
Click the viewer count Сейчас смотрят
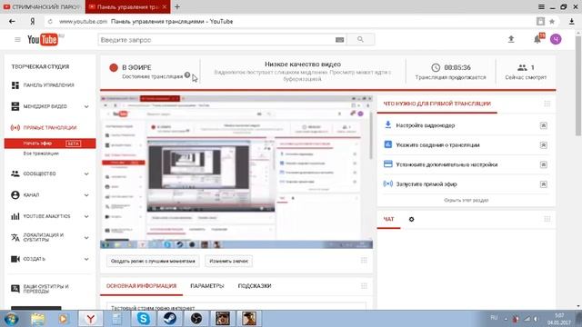pyautogui.click(x=526, y=73)
